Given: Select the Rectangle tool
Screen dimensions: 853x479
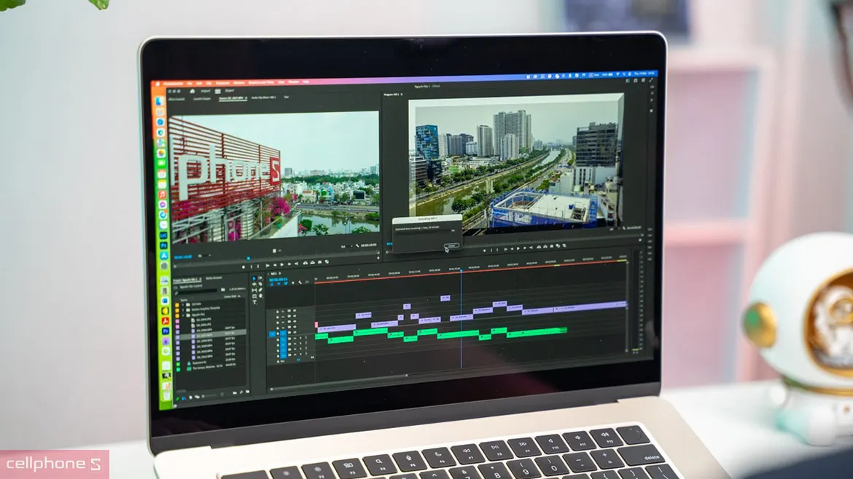Looking at the screenshot, I should [254, 296].
